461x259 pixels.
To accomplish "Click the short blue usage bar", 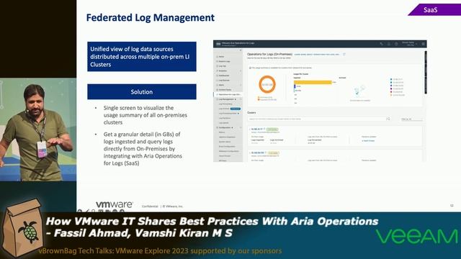I will (x=295, y=86).
